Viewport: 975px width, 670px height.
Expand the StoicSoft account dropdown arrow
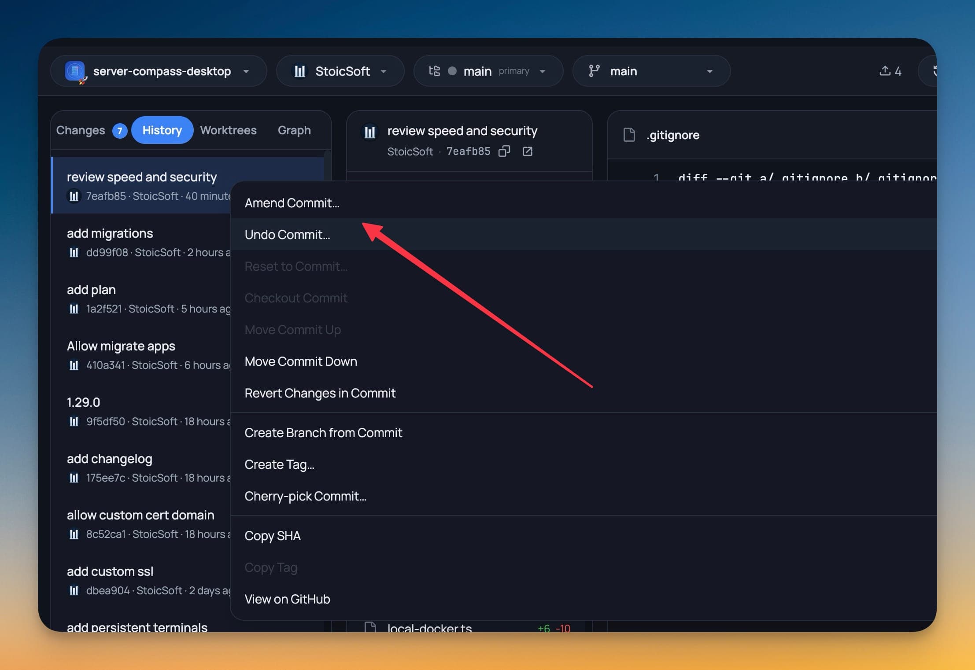click(384, 71)
